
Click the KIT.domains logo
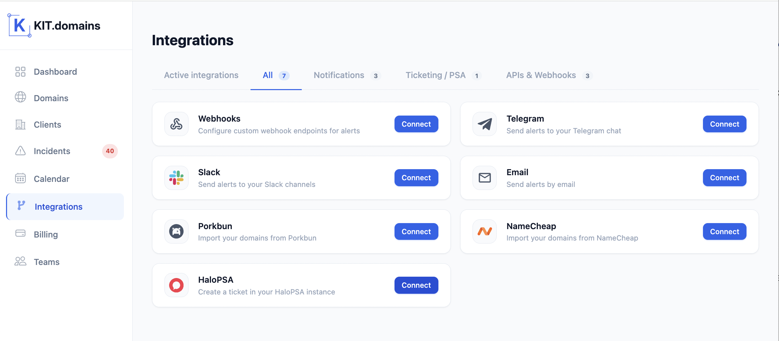tap(54, 25)
